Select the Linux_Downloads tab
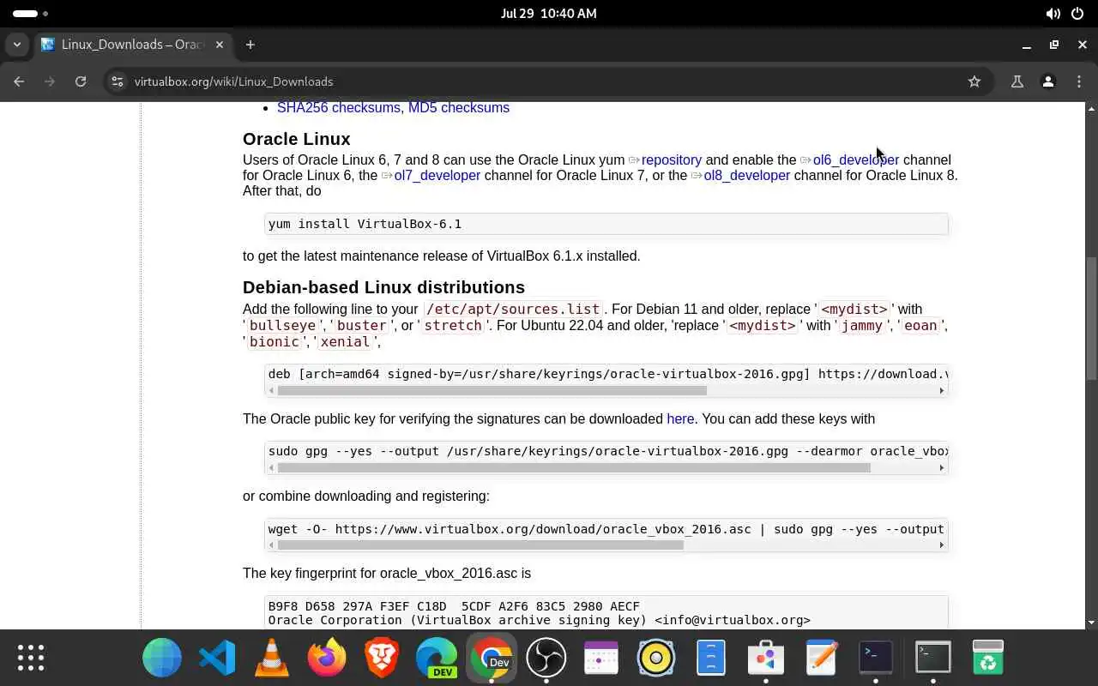 133,45
